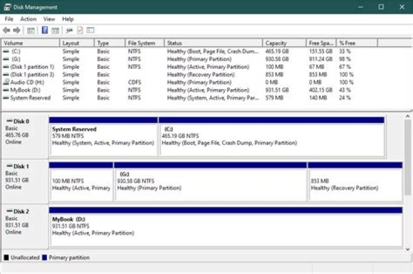The width and height of the screenshot is (413, 274).
Task: Click the view settings toolbar icon
Action: click(91, 30)
